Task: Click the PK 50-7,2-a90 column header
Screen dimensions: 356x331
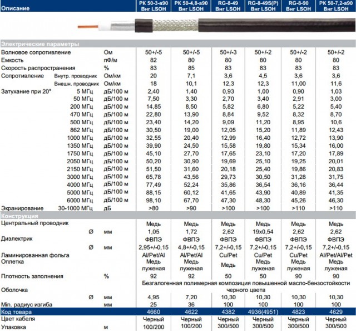Action: click(335, 7)
